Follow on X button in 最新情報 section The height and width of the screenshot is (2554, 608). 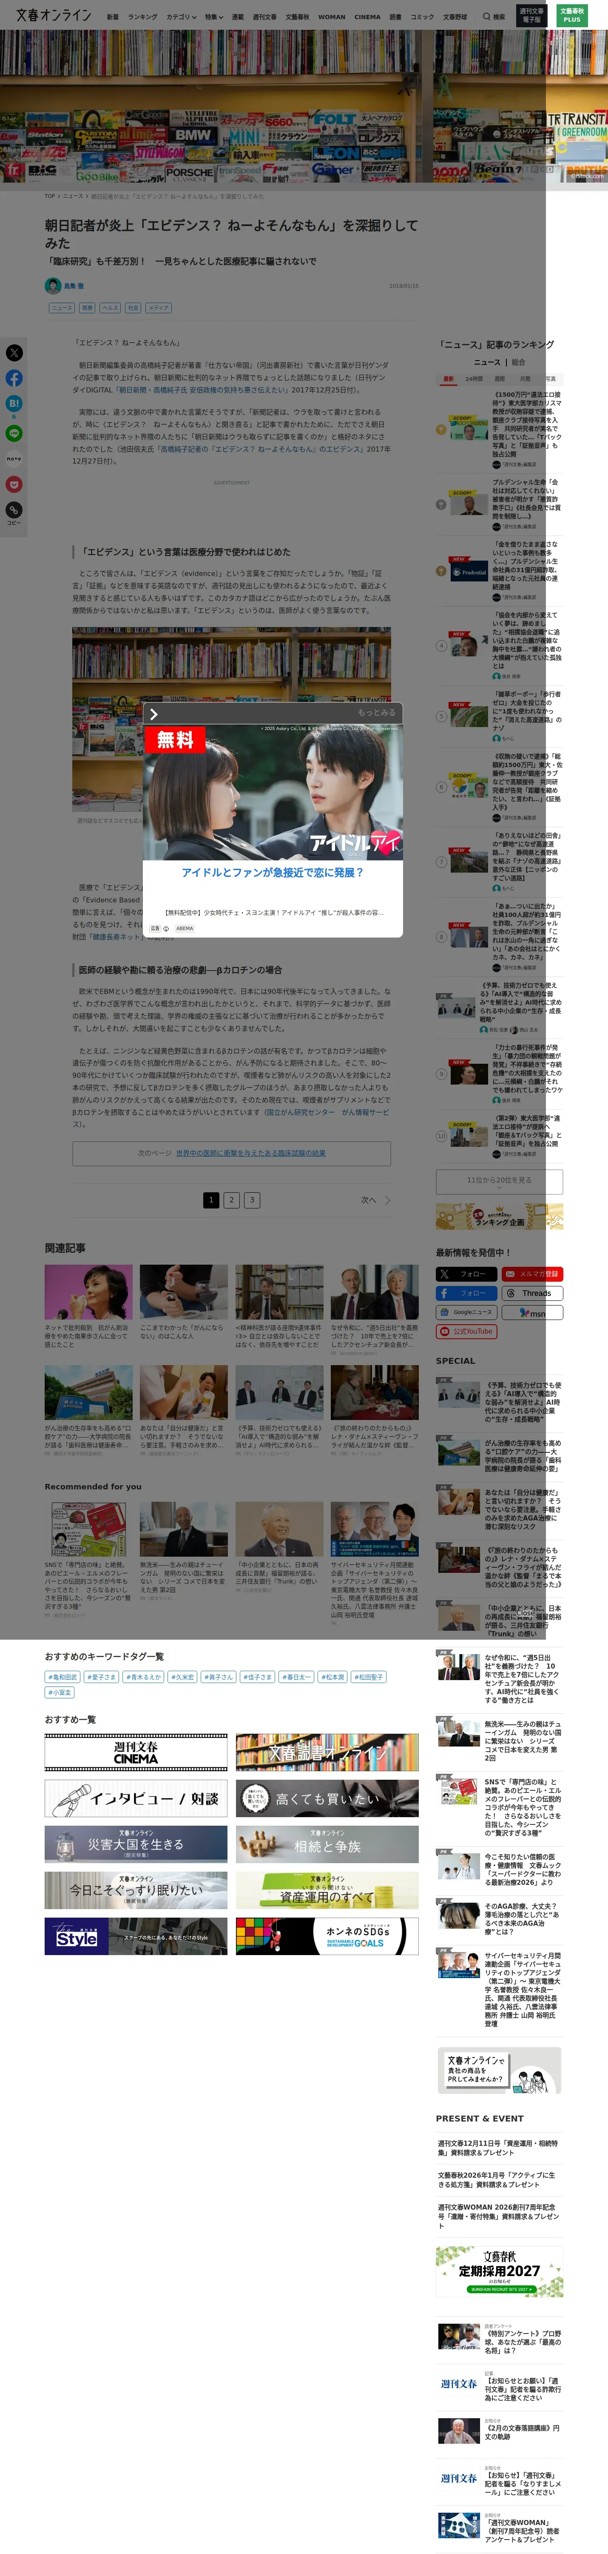[x=466, y=1274]
